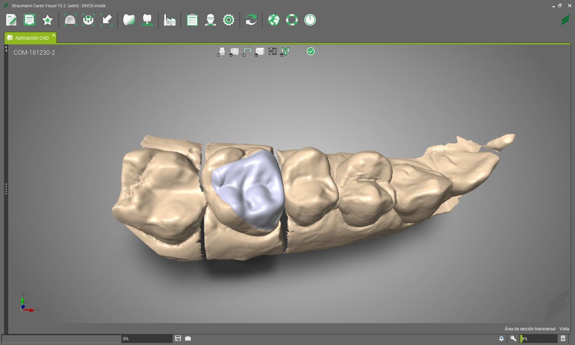Open the clipboard order list icon

coord(192,20)
